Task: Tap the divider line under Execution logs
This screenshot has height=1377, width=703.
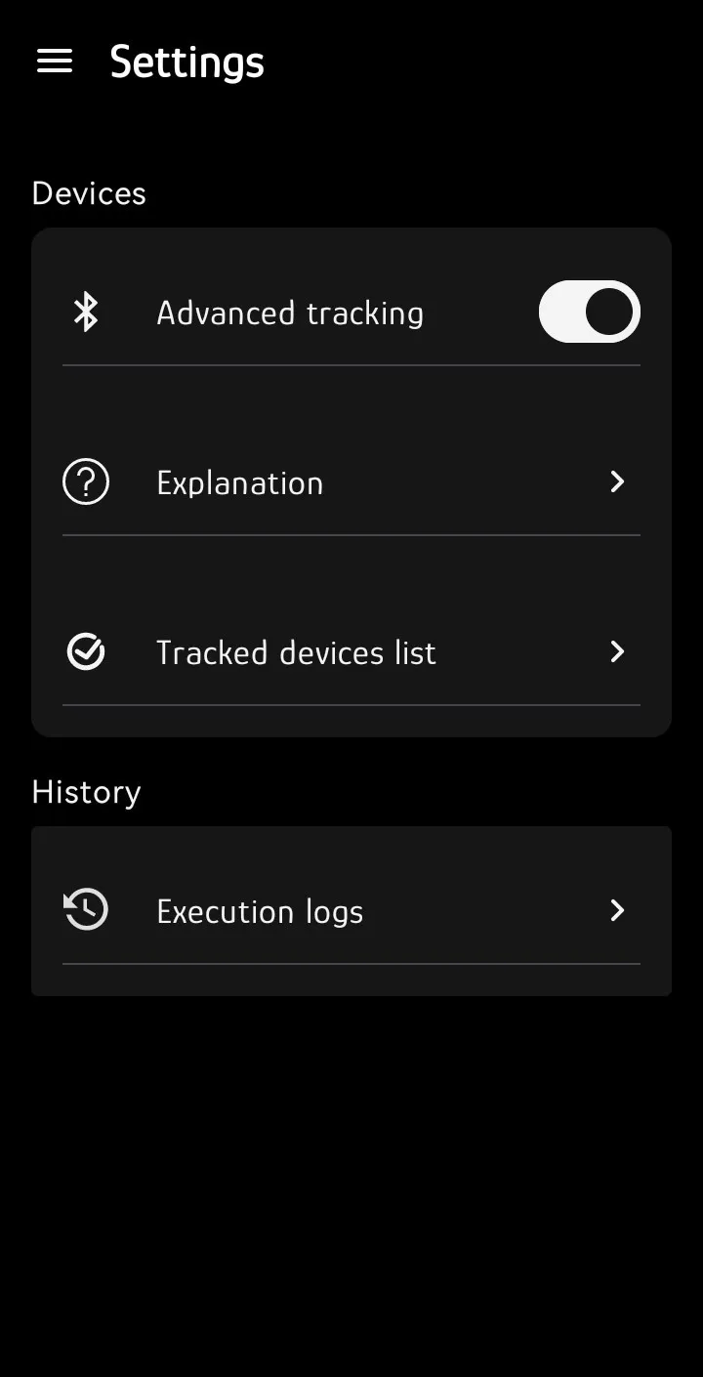Action: (x=351, y=964)
